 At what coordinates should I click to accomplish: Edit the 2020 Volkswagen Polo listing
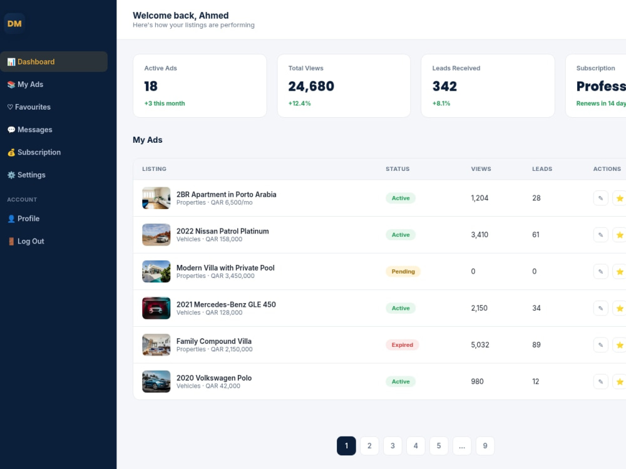(x=600, y=381)
